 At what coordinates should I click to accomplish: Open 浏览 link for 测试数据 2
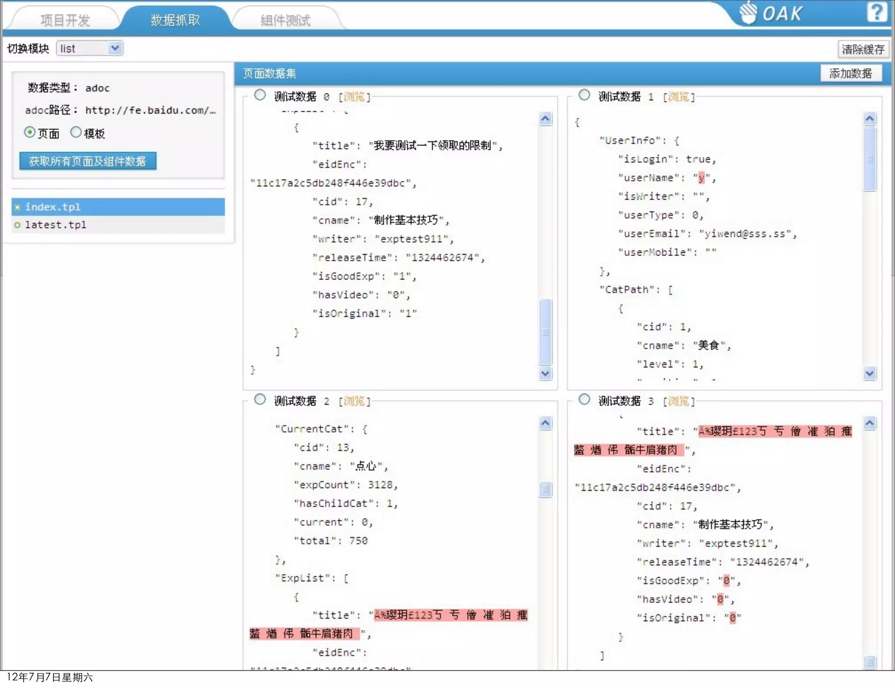(354, 401)
